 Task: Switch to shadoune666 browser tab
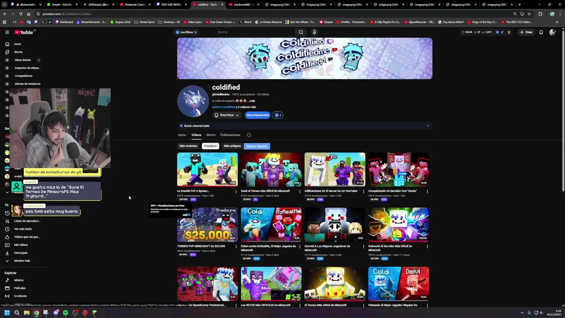point(244,4)
